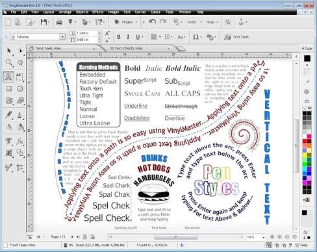
Task: Click the Undo arrow icon
Action: [x=152, y=22]
